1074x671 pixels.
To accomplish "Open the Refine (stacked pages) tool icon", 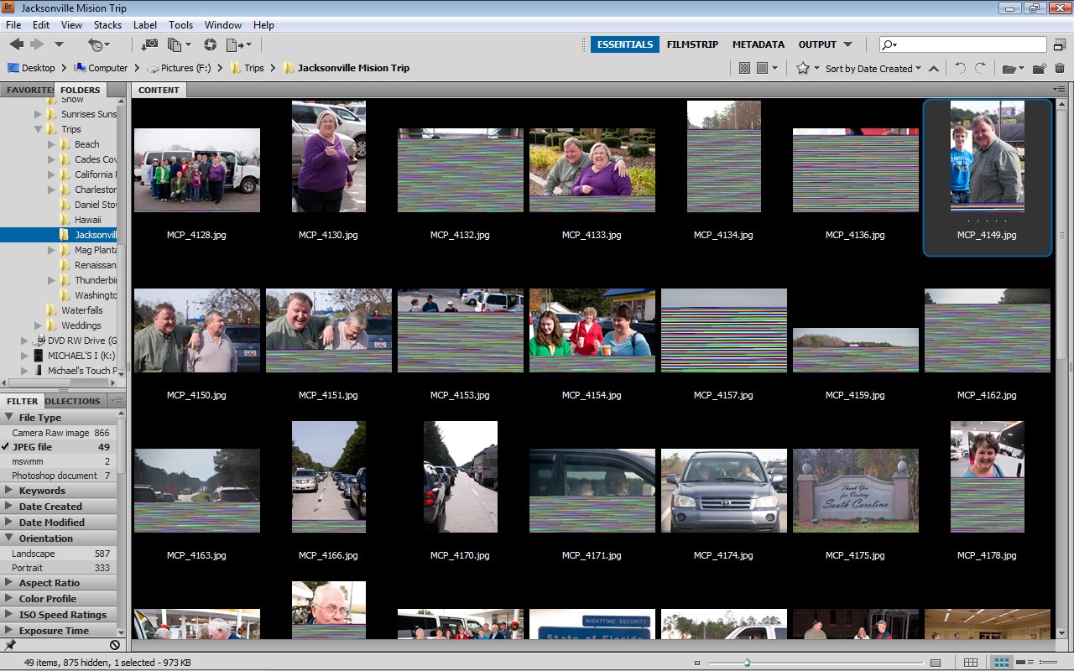I will point(179,44).
